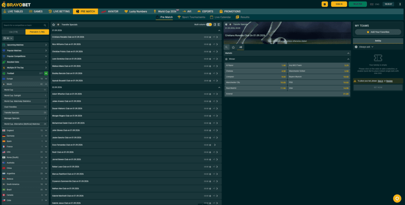Image resolution: width=405 pixels, height=205 pixels.
Task: Select Chelsea odds 4.50
Action: click(x=256, y=71)
